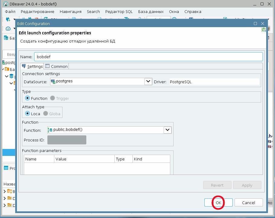Image resolution: width=275 pixels, height=218 pixels.
Task: Click the function icon beside public.bobdef()
Action: (x=50, y=130)
